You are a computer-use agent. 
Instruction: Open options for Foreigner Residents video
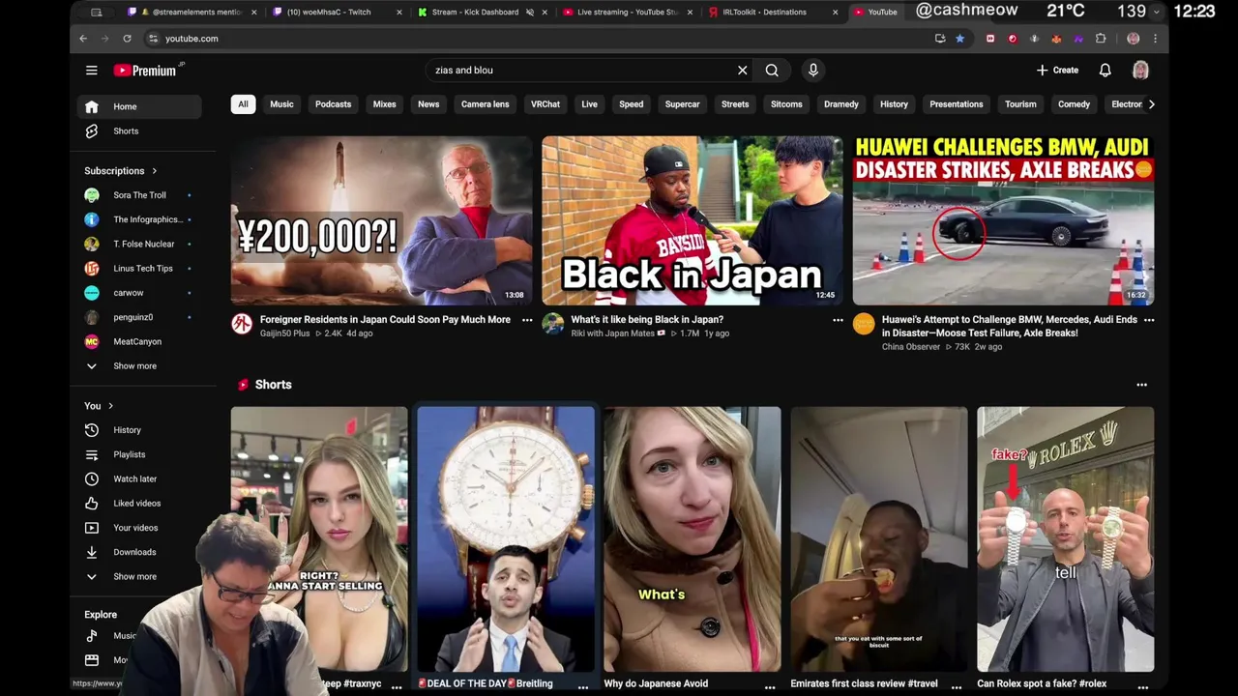click(x=527, y=320)
